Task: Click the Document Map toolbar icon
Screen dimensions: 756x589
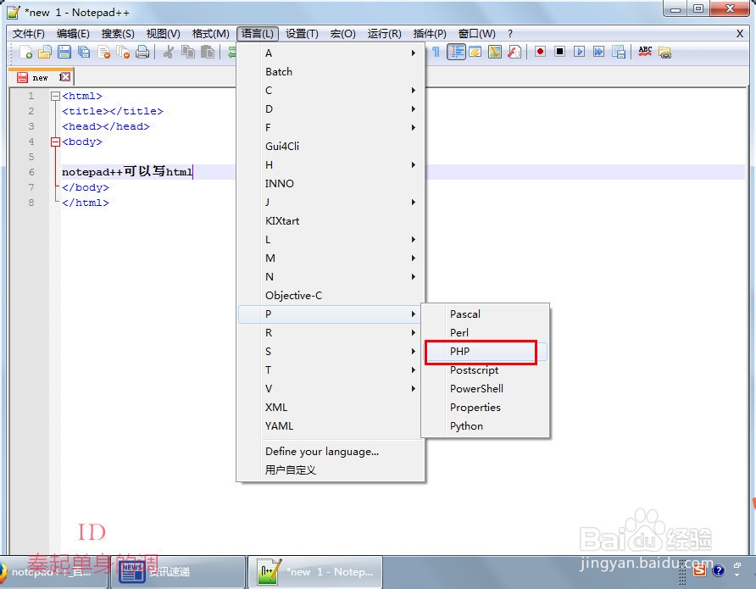Action: 495,52
